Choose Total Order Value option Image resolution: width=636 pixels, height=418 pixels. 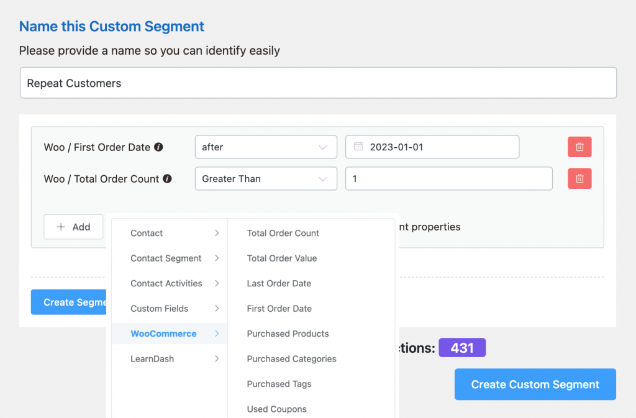[282, 258]
